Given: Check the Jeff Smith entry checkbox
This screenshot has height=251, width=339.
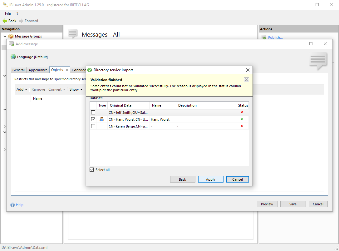Looking at the screenshot, I should click(x=93, y=112).
